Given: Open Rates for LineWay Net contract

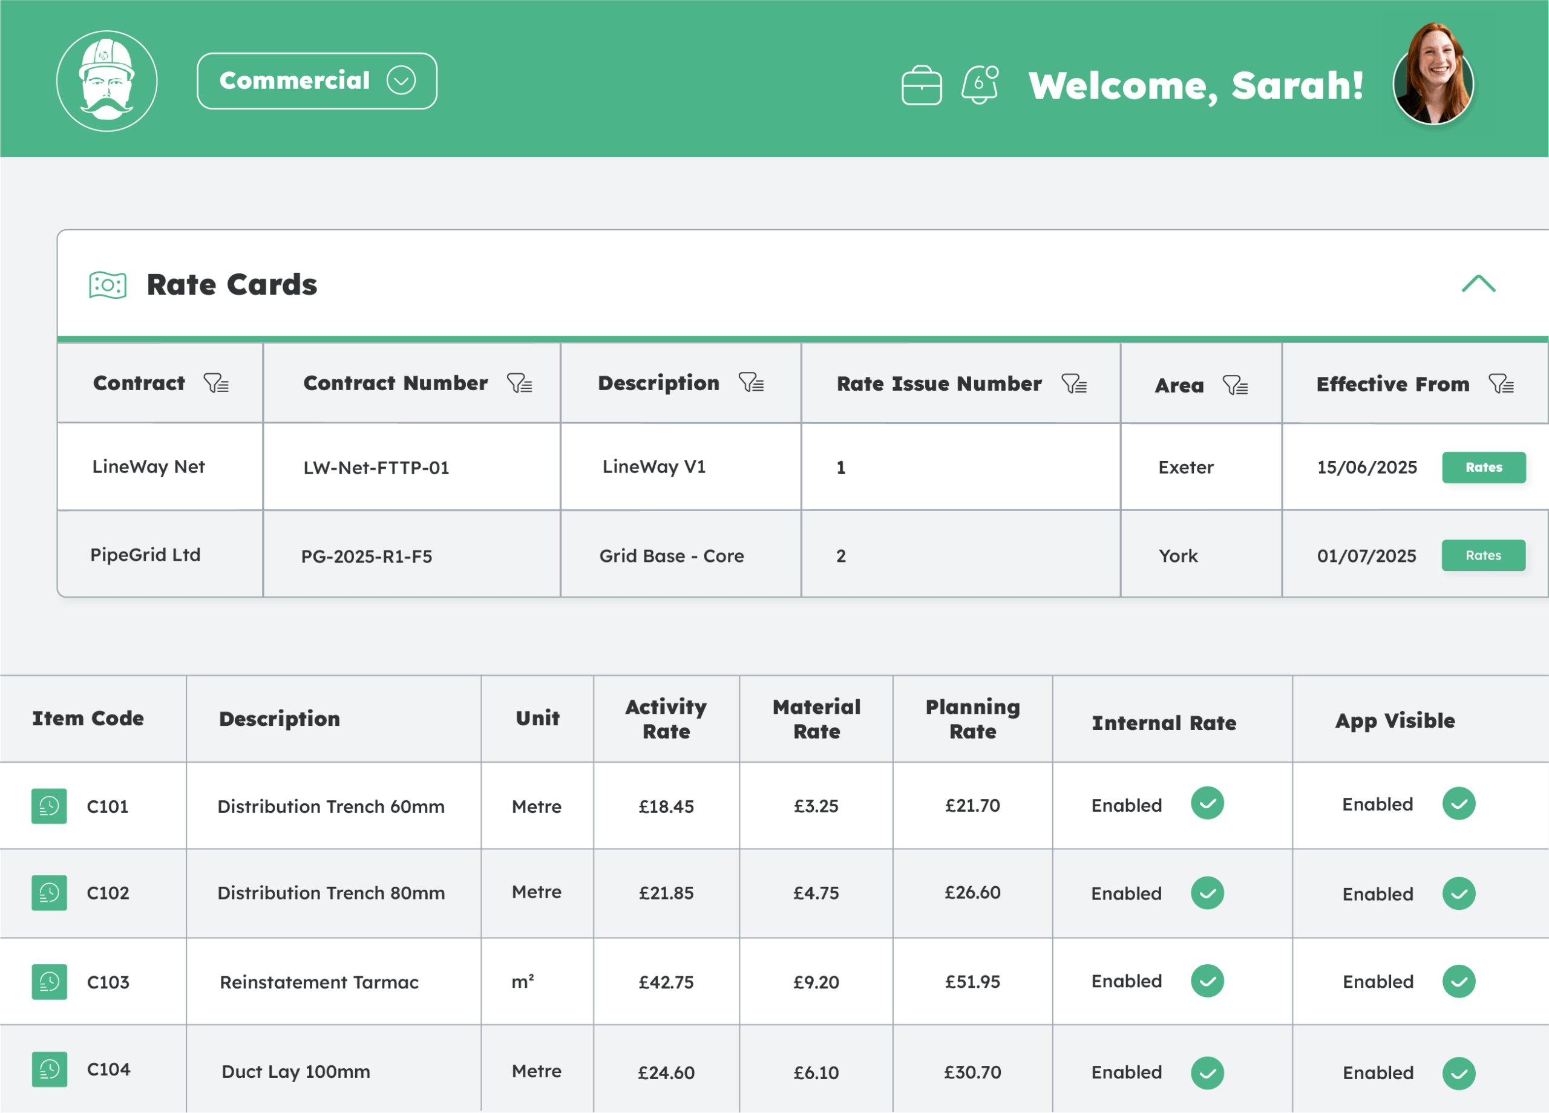Looking at the screenshot, I should tap(1484, 467).
